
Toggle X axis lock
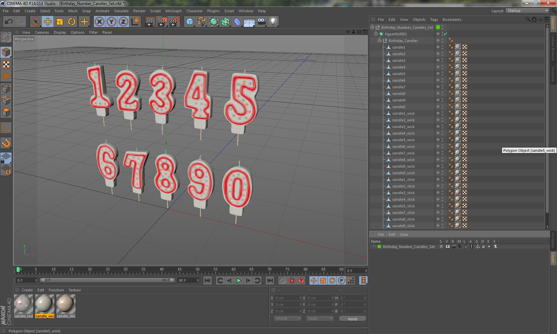(99, 22)
